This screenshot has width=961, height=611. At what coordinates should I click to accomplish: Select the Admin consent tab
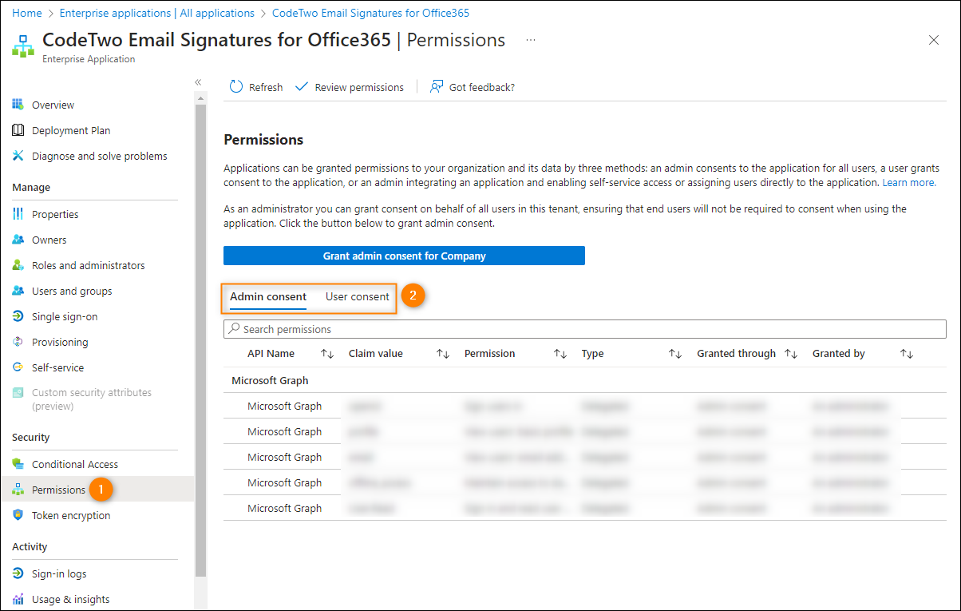pyautogui.click(x=267, y=296)
